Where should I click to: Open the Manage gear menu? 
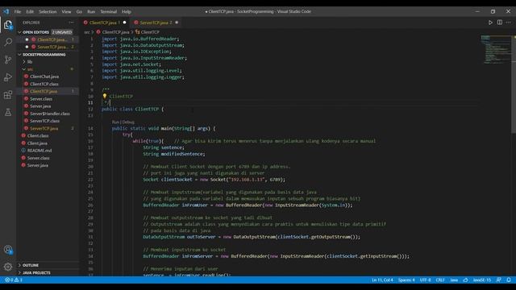coord(8,267)
